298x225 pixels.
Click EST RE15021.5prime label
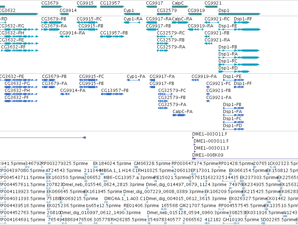(172, 178)
